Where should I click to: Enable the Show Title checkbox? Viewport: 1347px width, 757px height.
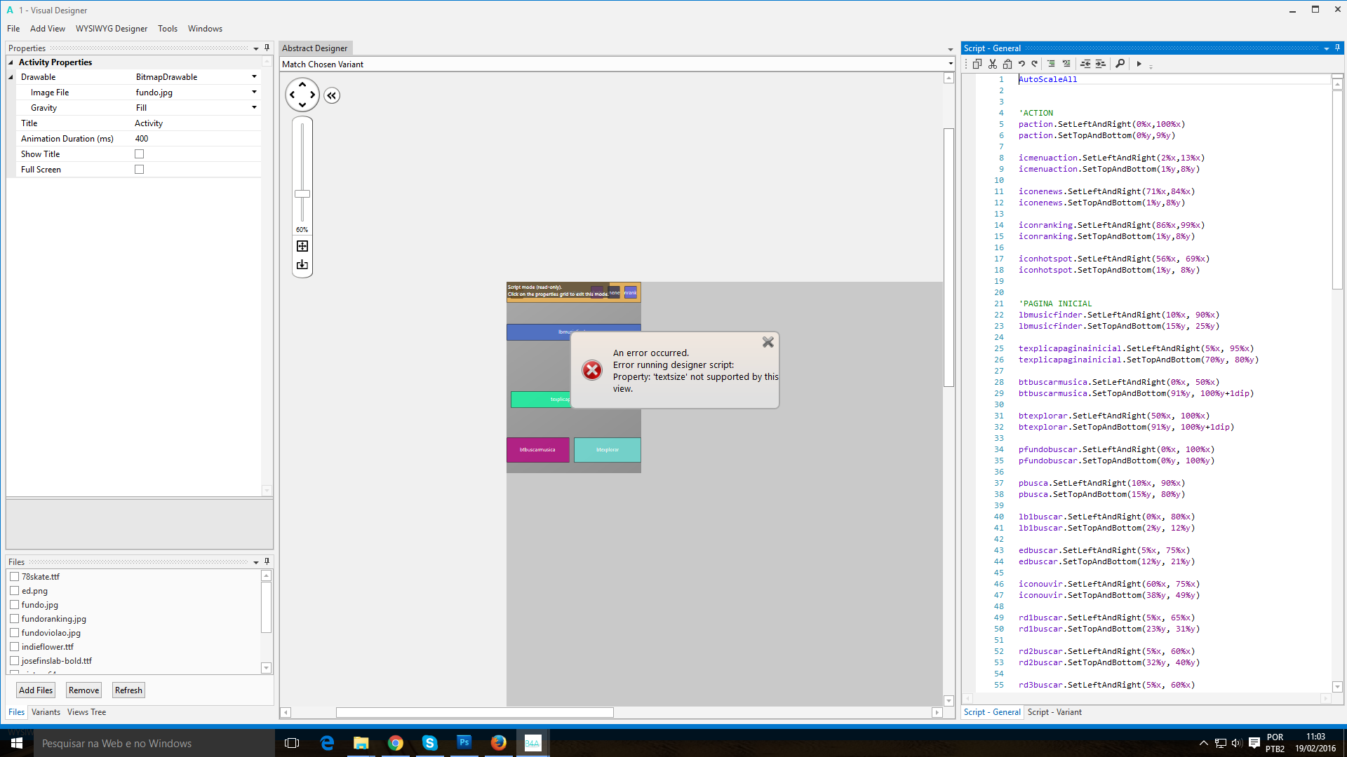pyautogui.click(x=139, y=154)
